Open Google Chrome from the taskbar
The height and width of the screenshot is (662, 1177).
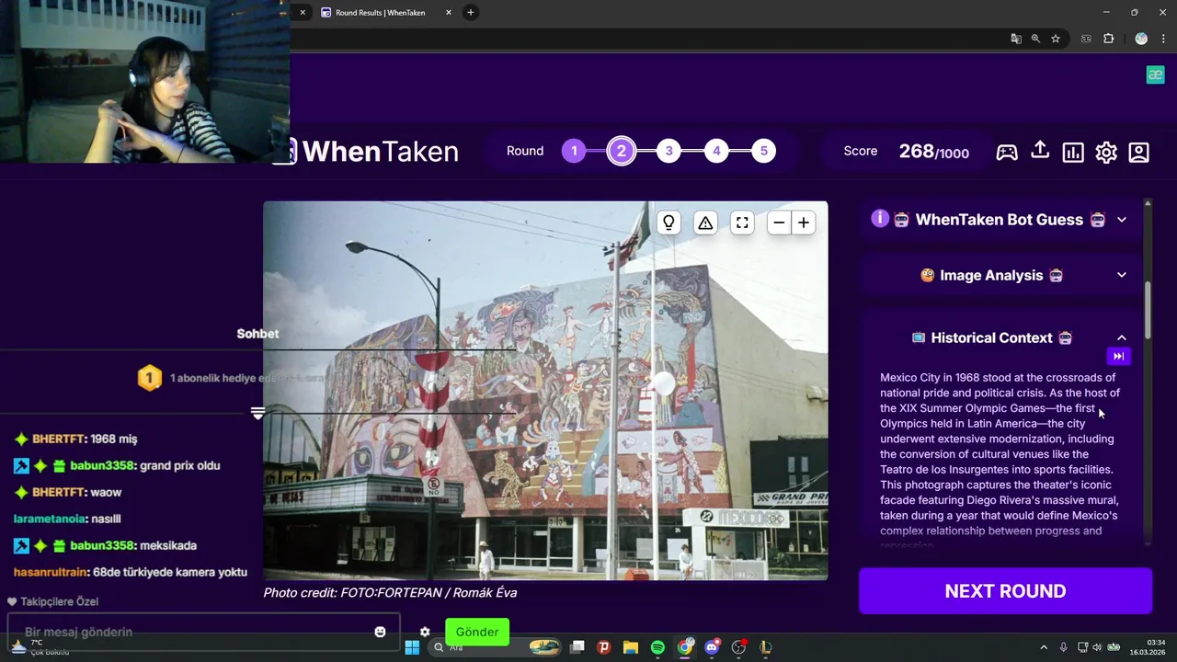[685, 647]
